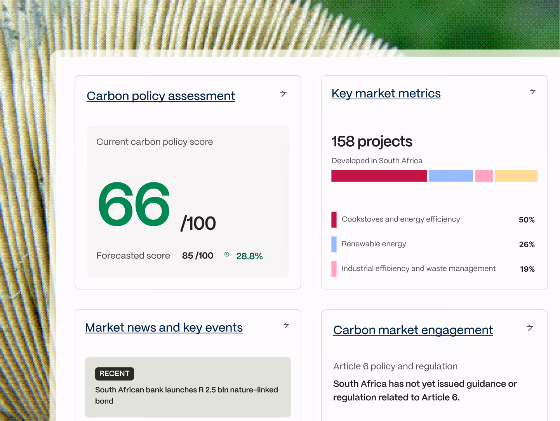The image size is (560, 421).
Task: Click the 85 /100 forecasted score value
Action: point(198,256)
